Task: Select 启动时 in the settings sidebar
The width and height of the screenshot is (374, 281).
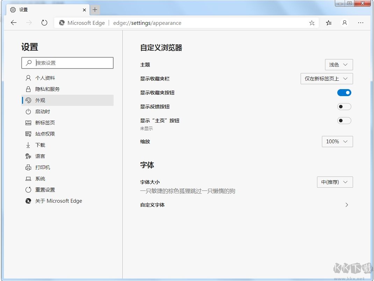Action: [x=42, y=111]
